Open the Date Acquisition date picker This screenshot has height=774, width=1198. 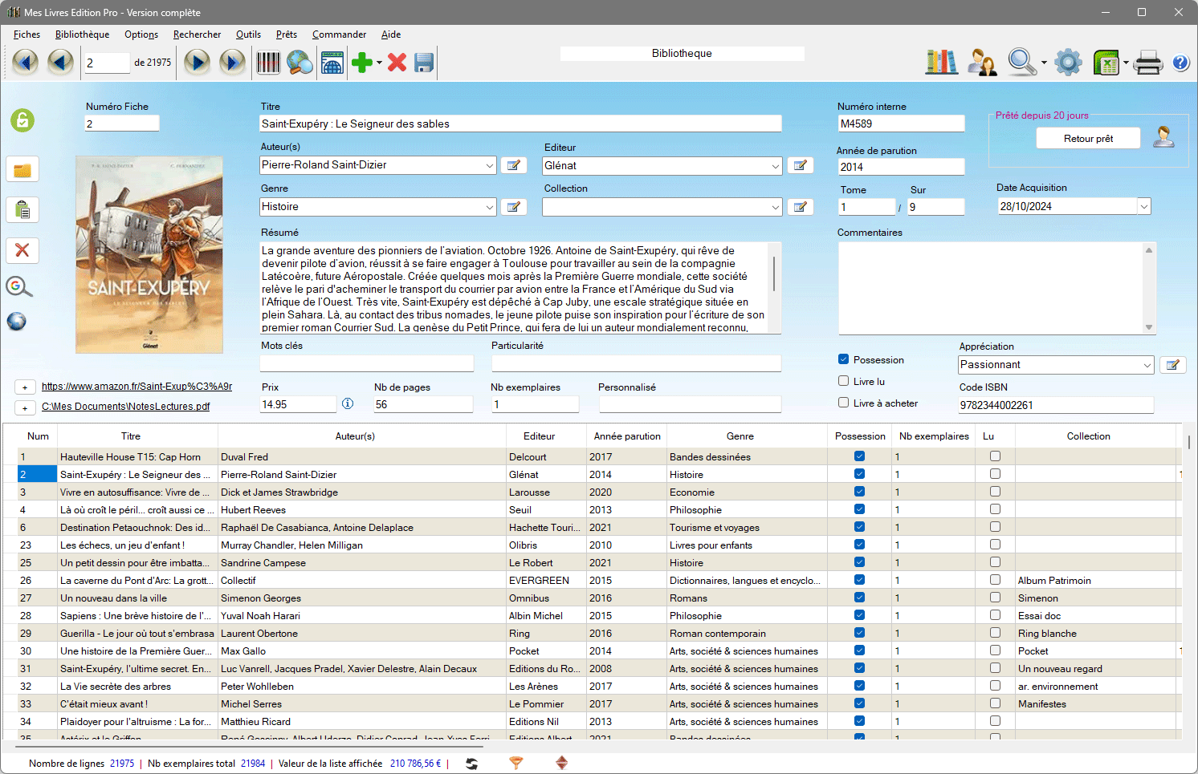(1144, 206)
